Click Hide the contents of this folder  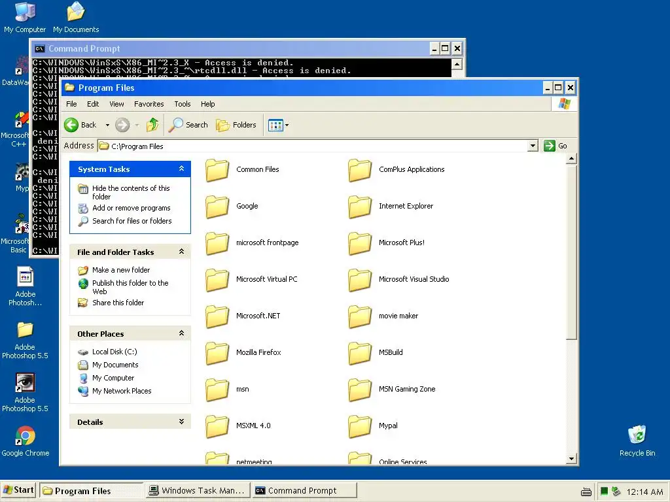coord(131,193)
